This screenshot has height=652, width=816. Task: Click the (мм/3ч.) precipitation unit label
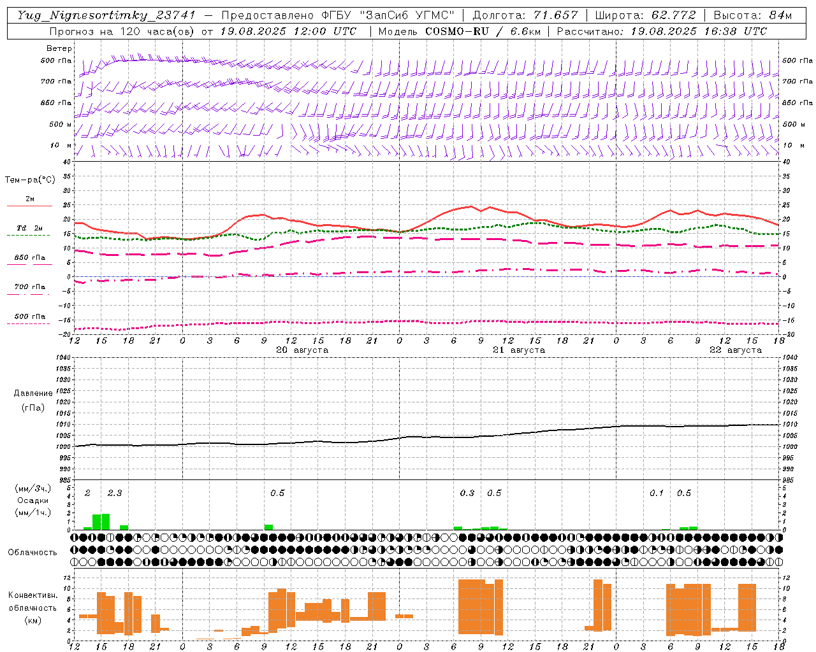point(33,489)
